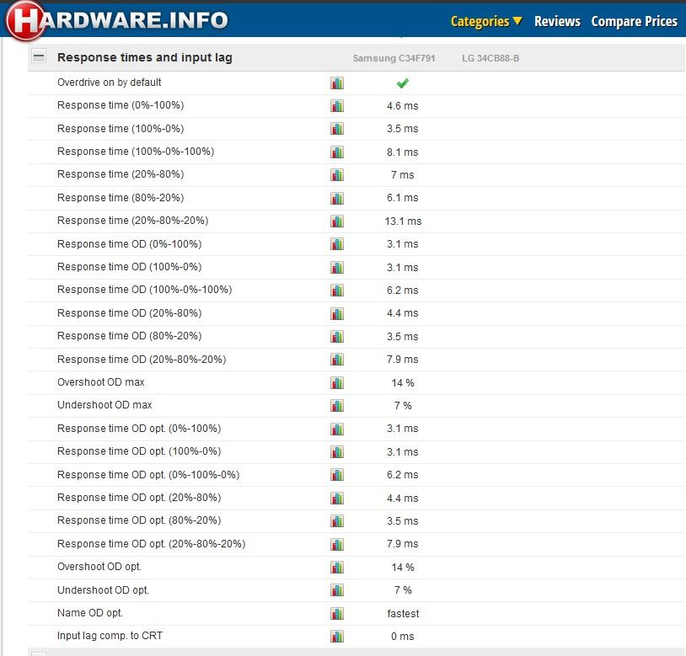Open chart icon for Overdrive on by default
686x656 pixels.
[337, 83]
